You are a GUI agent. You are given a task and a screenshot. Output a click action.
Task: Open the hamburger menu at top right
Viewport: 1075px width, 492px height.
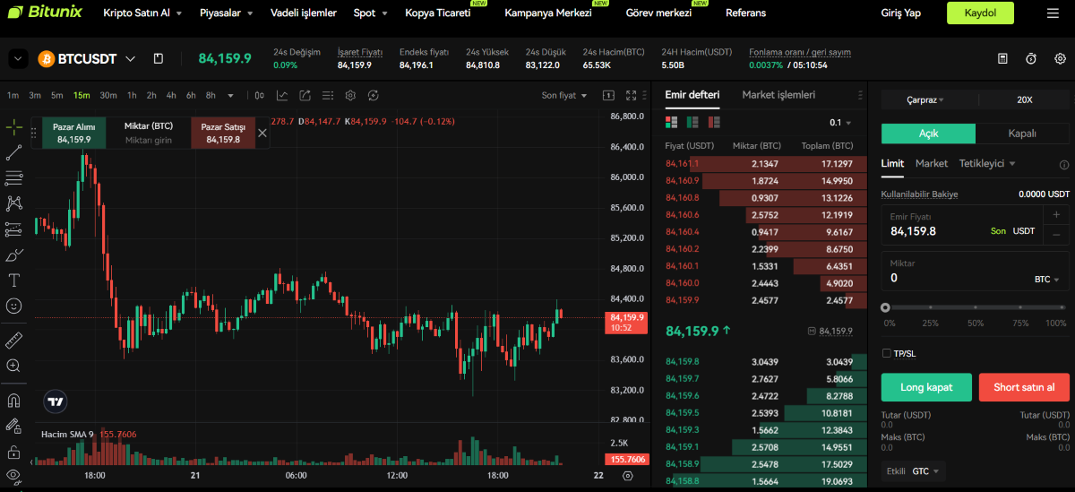tap(1052, 13)
